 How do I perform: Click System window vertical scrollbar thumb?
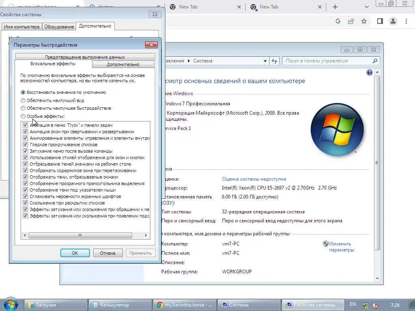[377, 163]
